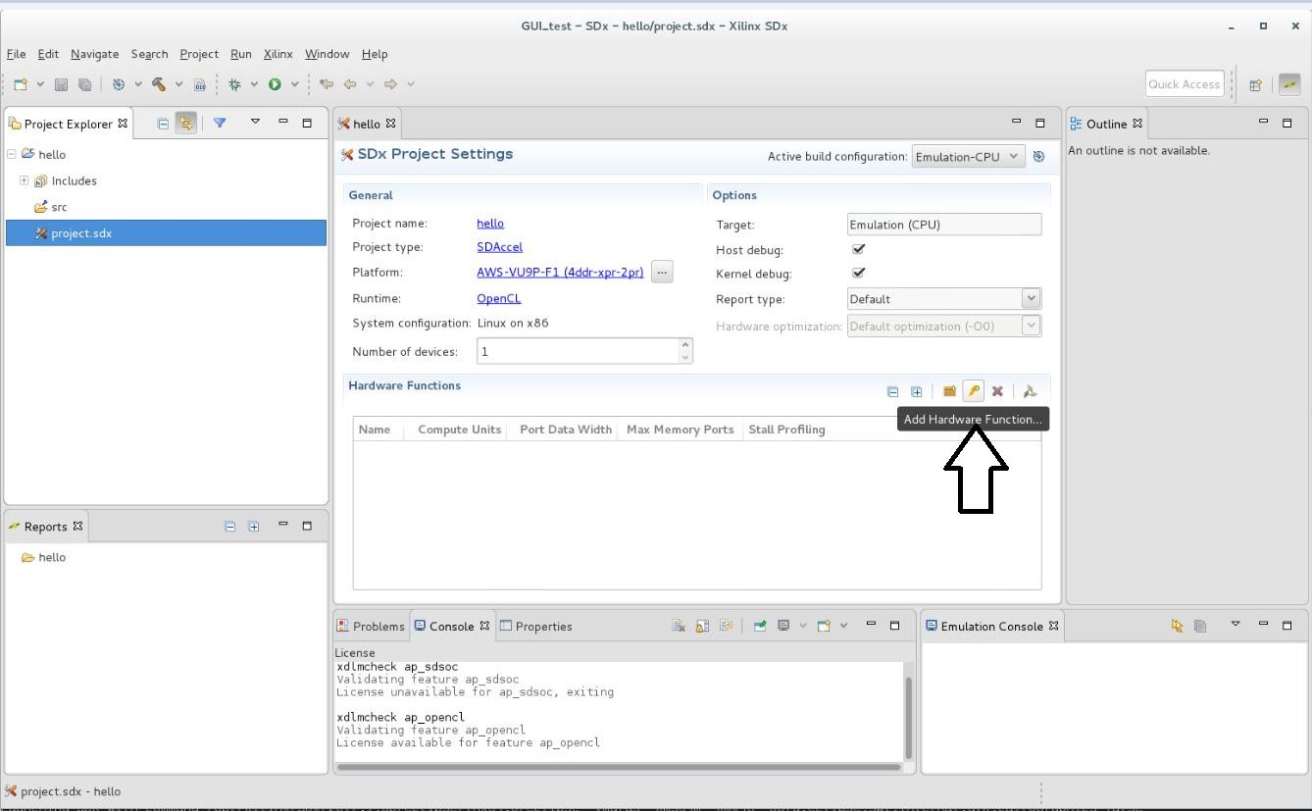This screenshot has width=1312, height=811.
Task: Open the Active build configuration dropdown
Action: pos(969,156)
